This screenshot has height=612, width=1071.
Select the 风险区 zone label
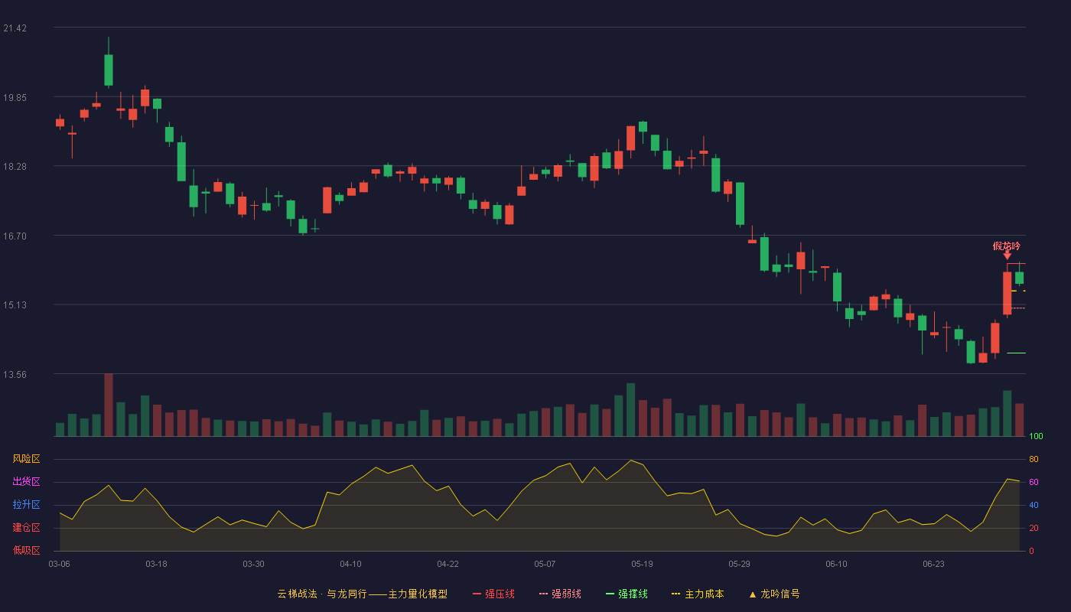click(27, 459)
